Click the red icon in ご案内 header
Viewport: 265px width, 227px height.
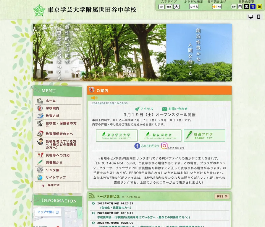[x=92, y=89]
